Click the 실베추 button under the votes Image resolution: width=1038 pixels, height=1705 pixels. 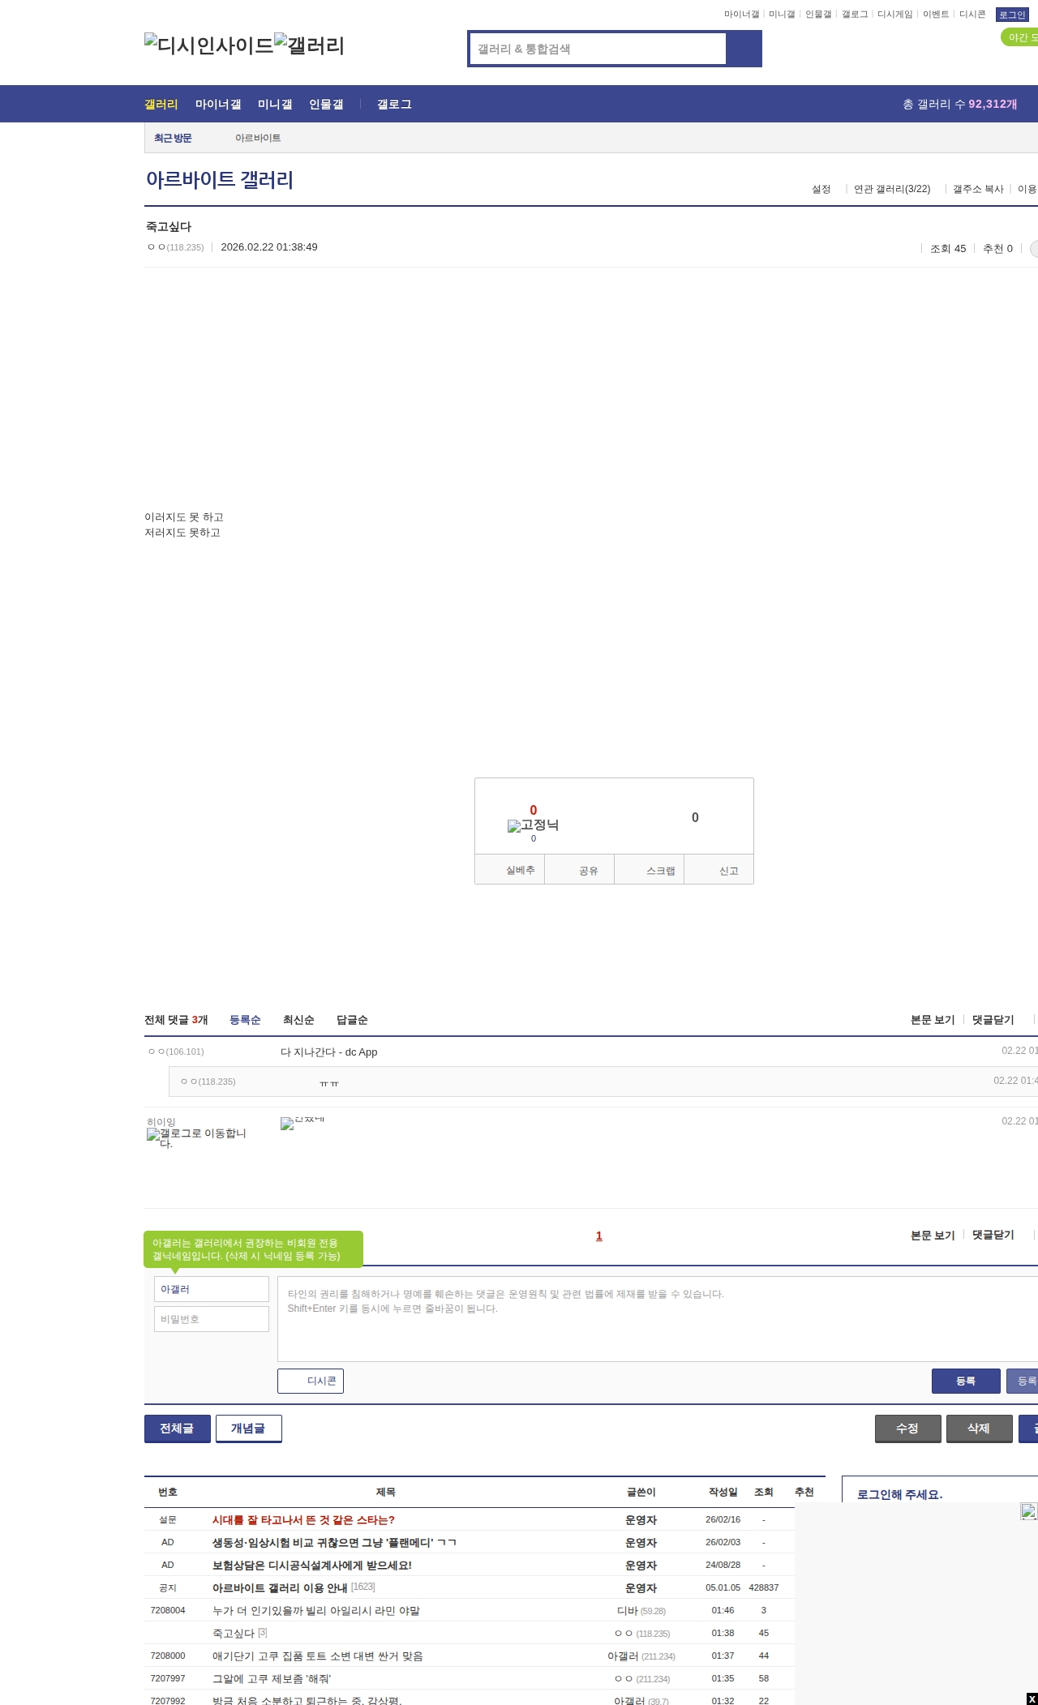[510, 869]
